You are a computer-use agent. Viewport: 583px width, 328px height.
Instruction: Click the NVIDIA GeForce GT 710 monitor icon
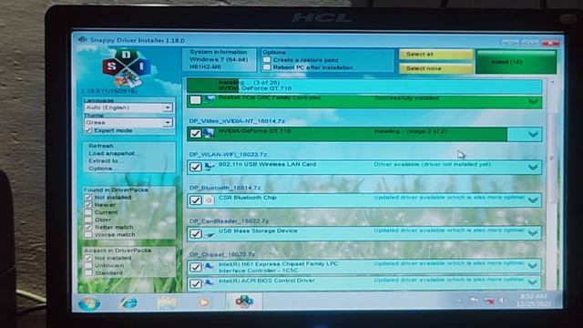(209, 132)
